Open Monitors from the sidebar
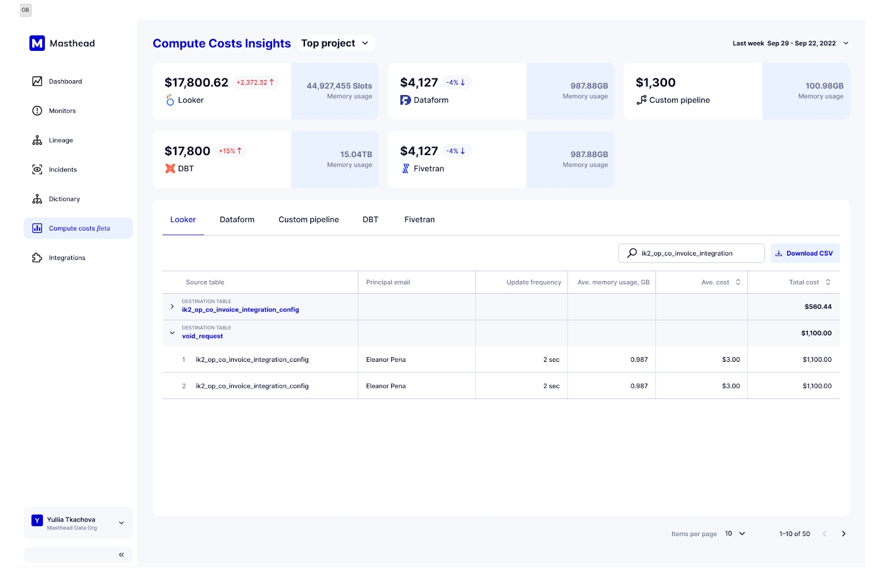The height and width of the screenshot is (587, 885). (x=37, y=111)
